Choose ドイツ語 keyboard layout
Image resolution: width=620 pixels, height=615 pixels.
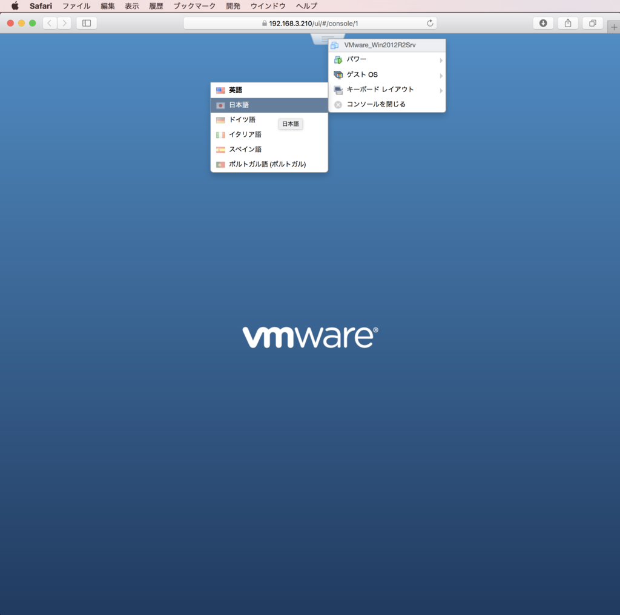click(x=269, y=120)
